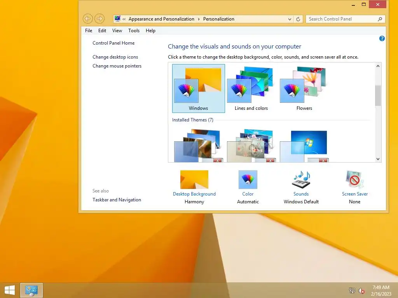Open the Help menu
The height and width of the screenshot is (298, 398).
150,31
